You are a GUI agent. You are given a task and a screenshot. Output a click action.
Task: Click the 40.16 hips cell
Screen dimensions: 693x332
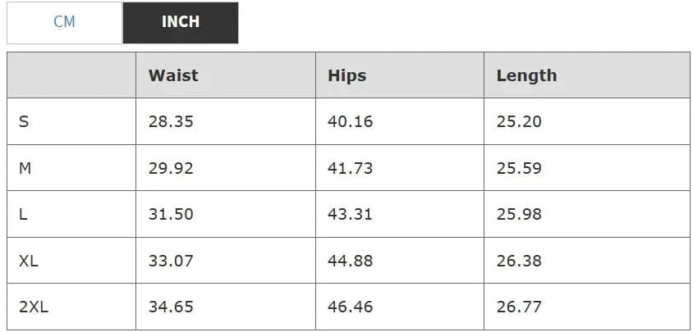coord(350,122)
